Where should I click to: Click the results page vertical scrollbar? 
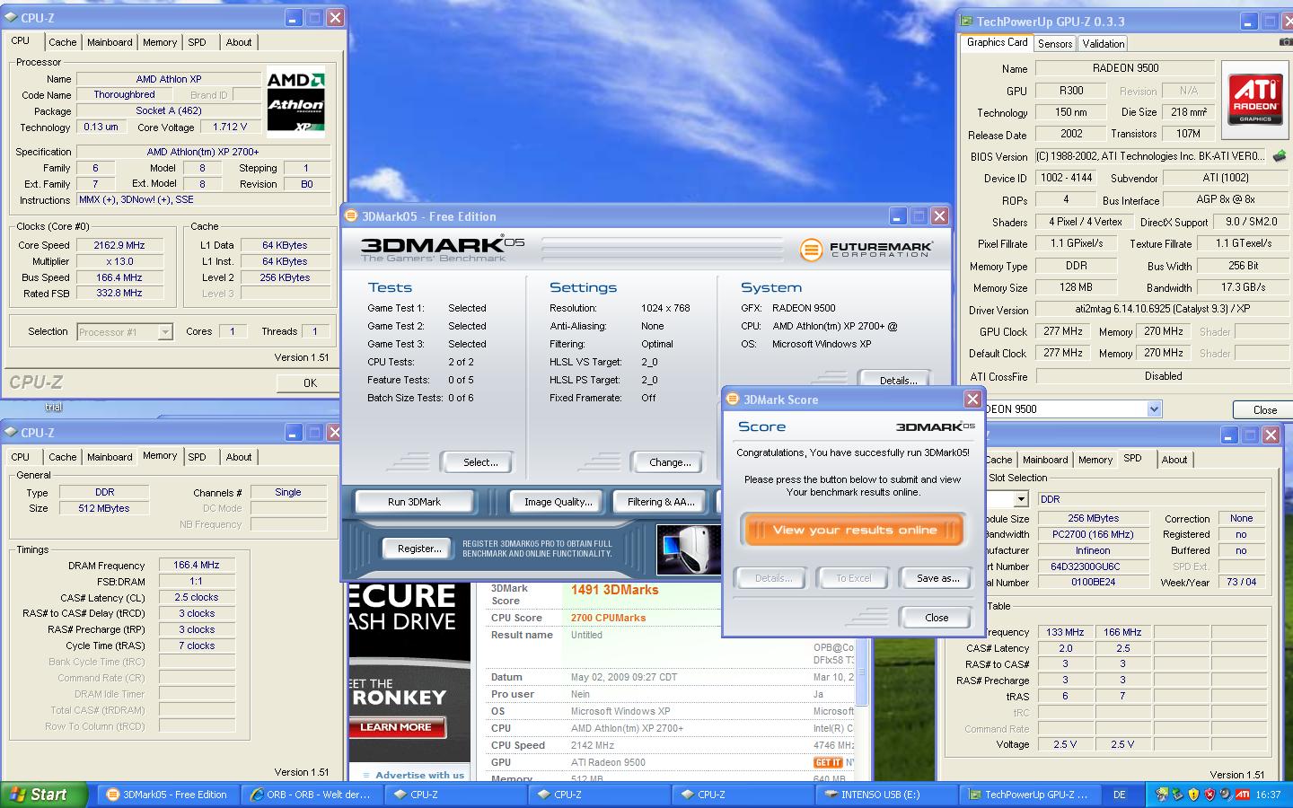[862, 672]
